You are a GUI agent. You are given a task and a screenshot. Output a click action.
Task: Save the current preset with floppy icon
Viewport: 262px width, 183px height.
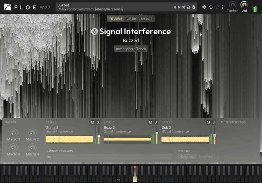tap(189, 7)
